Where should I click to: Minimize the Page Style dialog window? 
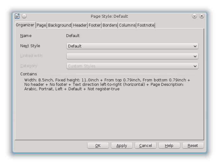195,16
